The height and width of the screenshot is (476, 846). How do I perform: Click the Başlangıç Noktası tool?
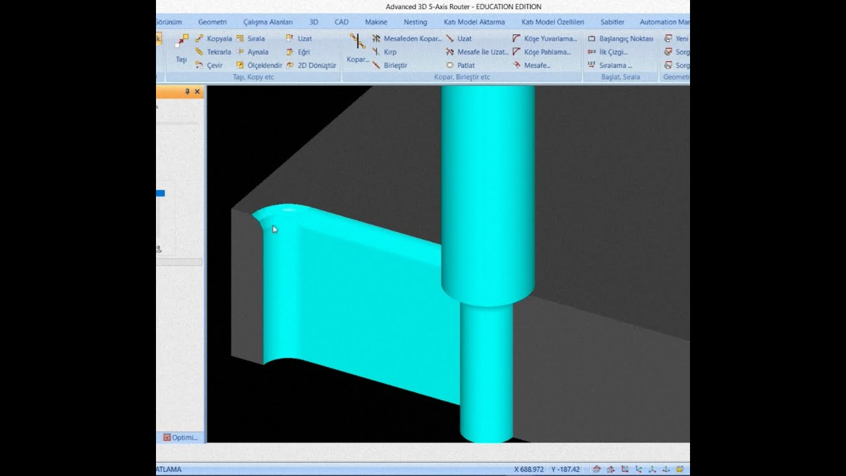coord(620,38)
